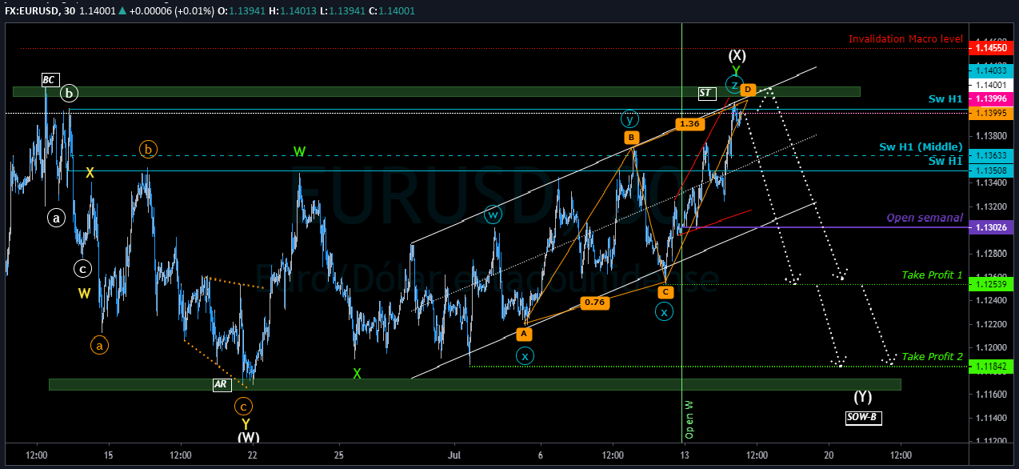Screen dimensions: 1019x469
Task: Click the green 1.12539 price tag
Action: tap(992, 284)
